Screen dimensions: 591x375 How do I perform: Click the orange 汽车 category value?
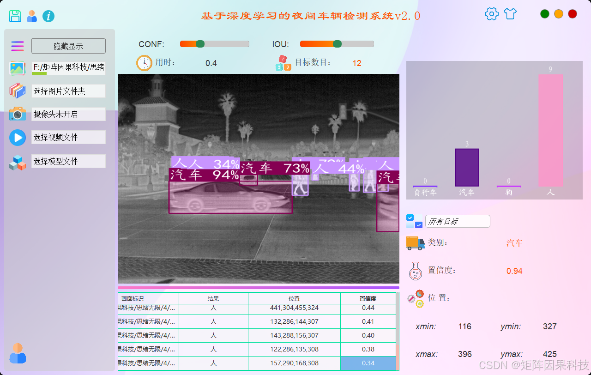click(514, 243)
